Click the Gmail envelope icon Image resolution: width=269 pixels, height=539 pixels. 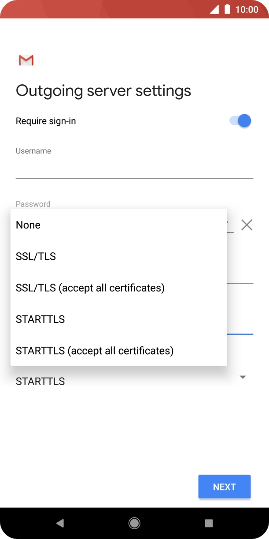[26, 60]
